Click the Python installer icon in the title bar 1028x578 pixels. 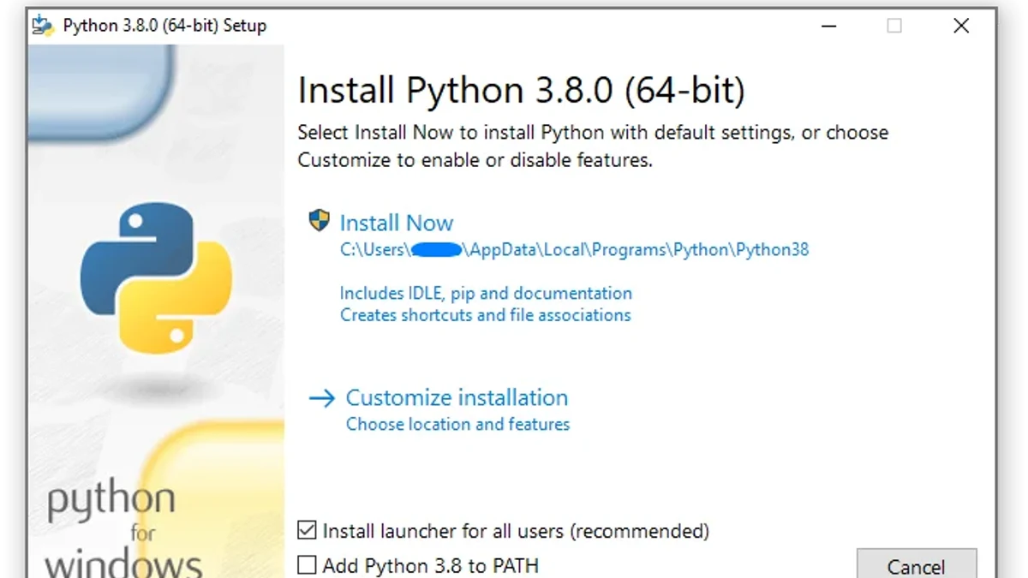43,26
